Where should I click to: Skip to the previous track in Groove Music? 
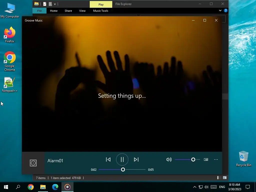click(108, 159)
